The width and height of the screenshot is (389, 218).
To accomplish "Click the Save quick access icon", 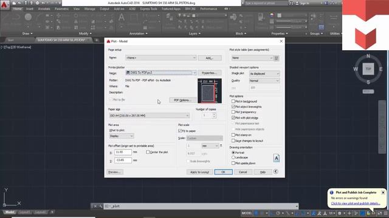I will point(26,3).
